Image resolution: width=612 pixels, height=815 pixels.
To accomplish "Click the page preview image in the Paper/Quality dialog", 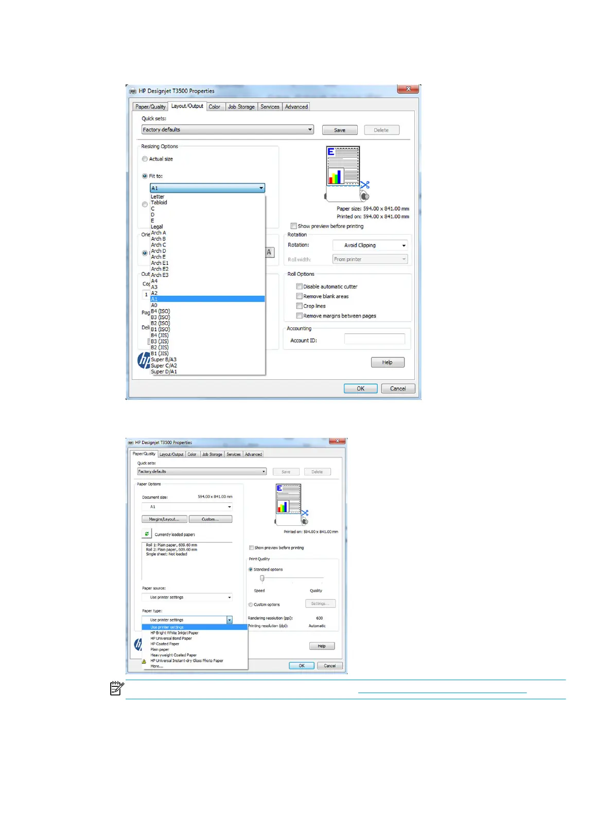I will (x=291, y=504).
